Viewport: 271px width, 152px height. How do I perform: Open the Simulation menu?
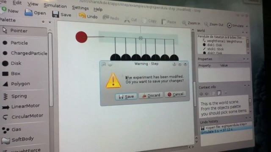pyautogui.click(x=55, y=5)
